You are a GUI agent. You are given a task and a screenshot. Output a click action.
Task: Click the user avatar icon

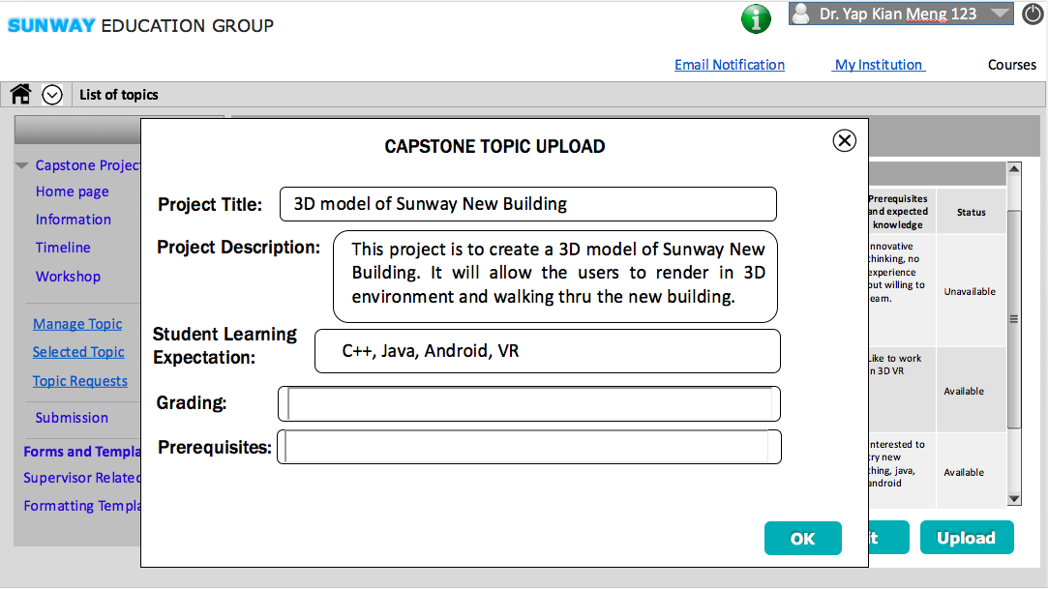(800, 14)
